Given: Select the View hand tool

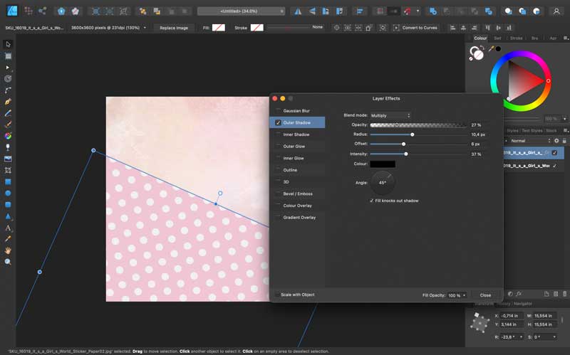Looking at the screenshot, I should coord(8,250).
